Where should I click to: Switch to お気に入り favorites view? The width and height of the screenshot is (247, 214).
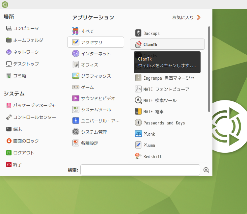(x=186, y=17)
